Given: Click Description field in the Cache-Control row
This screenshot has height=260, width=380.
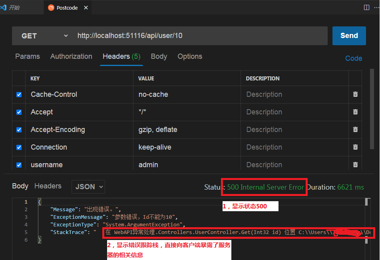Looking at the screenshot, I should 294,94.
